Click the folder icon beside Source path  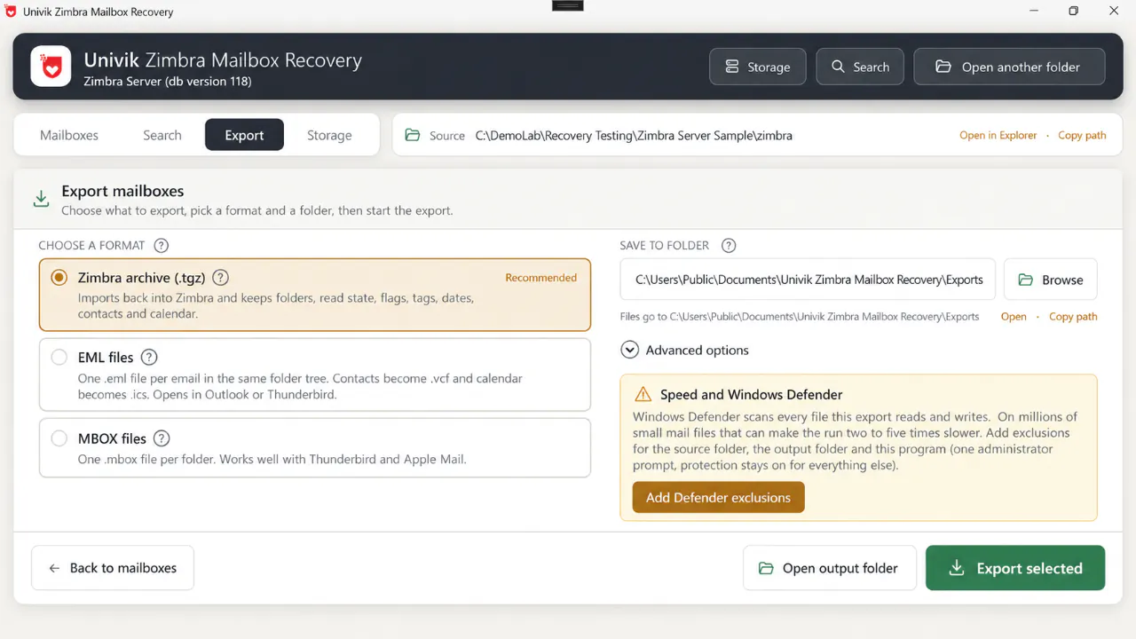[412, 136]
